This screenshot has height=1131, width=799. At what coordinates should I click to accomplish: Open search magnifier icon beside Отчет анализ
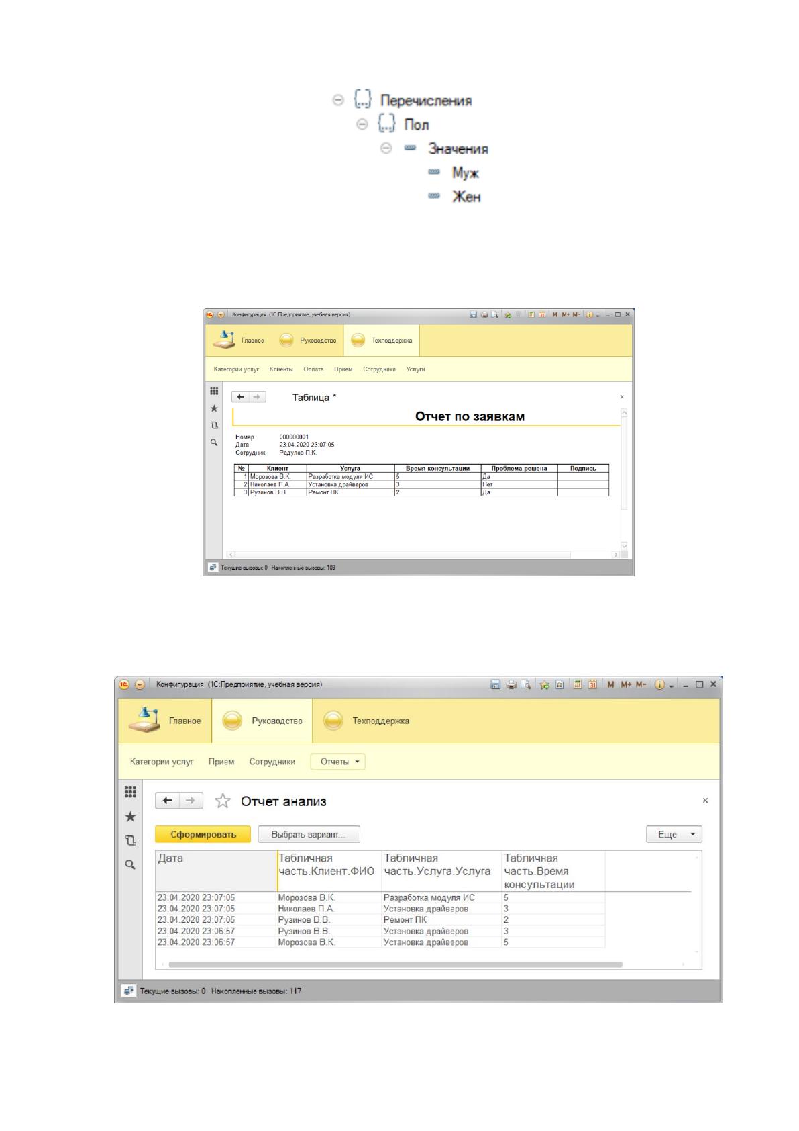(x=130, y=864)
